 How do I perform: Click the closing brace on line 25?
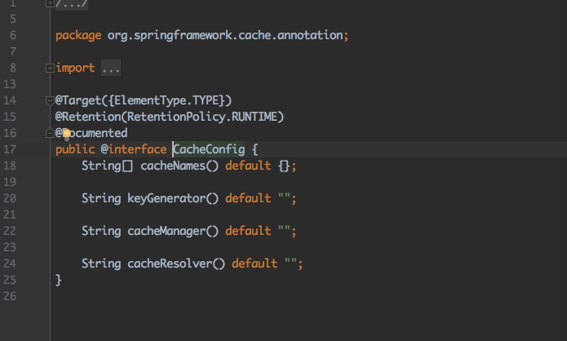pyautogui.click(x=59, y=280)
